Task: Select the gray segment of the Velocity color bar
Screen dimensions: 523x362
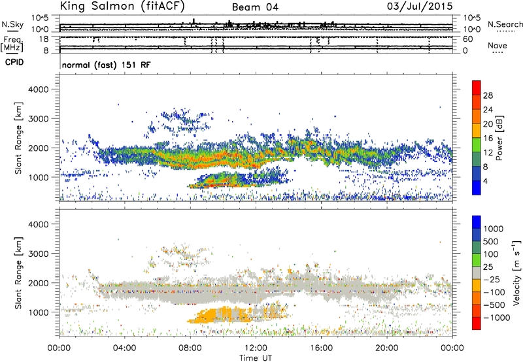Action: [x=477, y=272]
